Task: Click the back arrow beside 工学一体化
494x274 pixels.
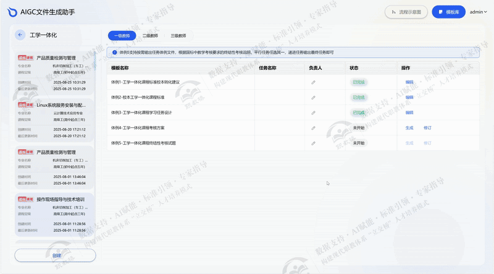Action: coord(20,35)
